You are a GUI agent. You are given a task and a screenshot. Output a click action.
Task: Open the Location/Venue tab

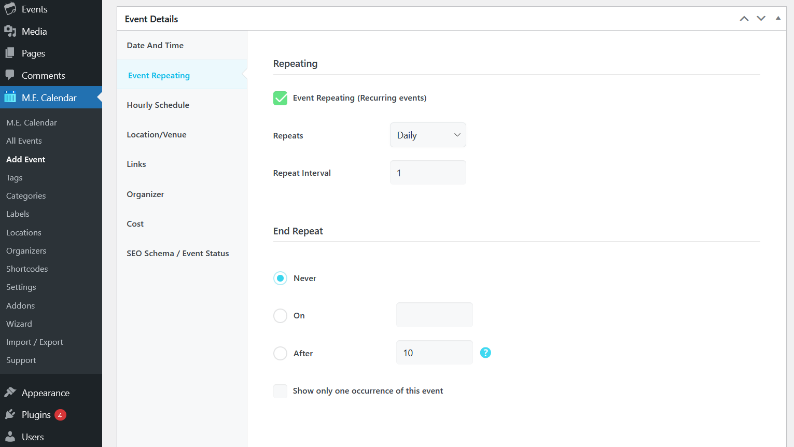[182, 134]
